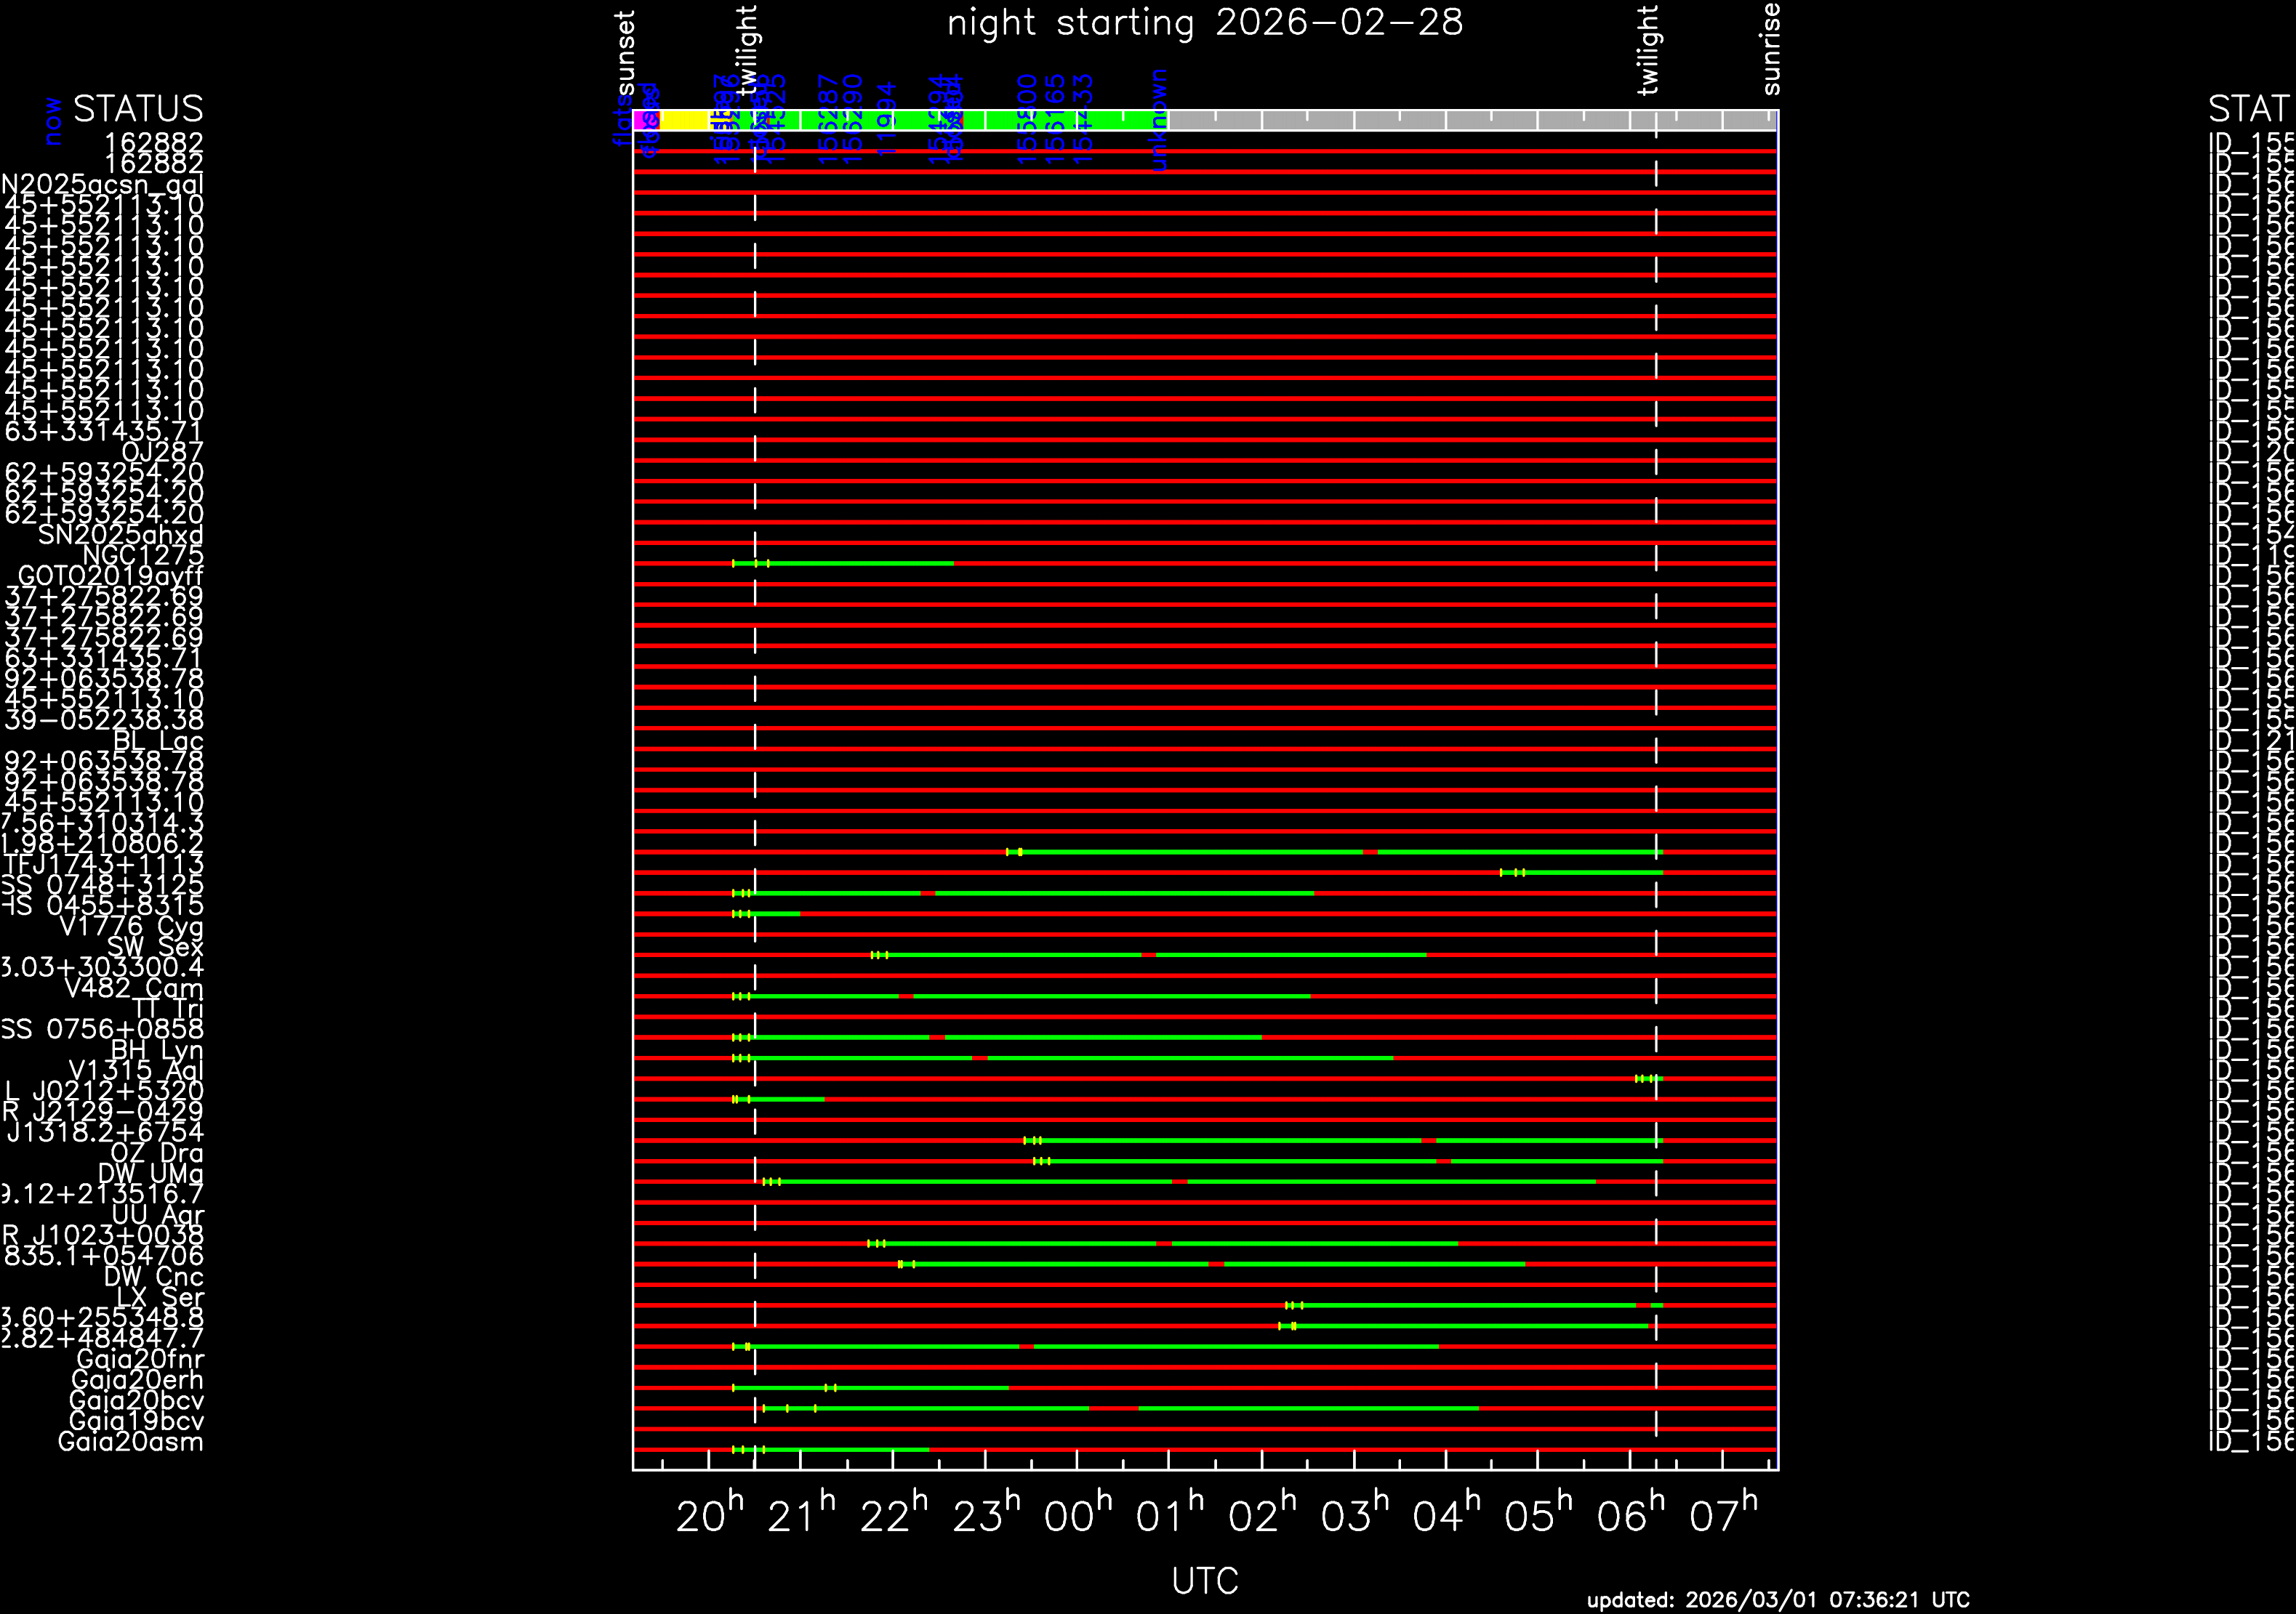The image size is (2296, 1614).
Task: Click the green visibility bar for Gaia20erh
Action: pyautogui.click(x=900, y=1387)
